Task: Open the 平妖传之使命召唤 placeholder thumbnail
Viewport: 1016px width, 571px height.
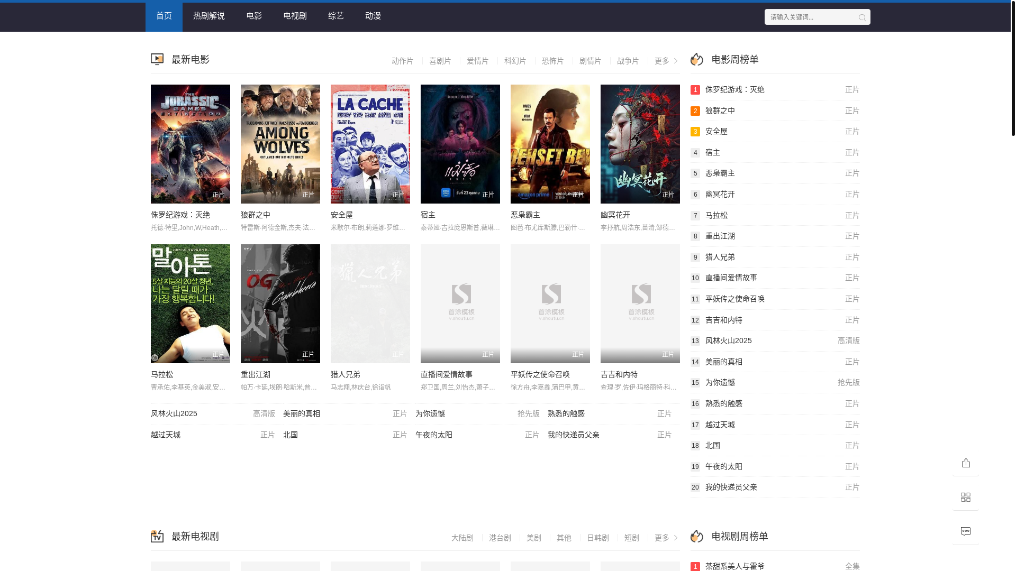Action: (550, 303)
